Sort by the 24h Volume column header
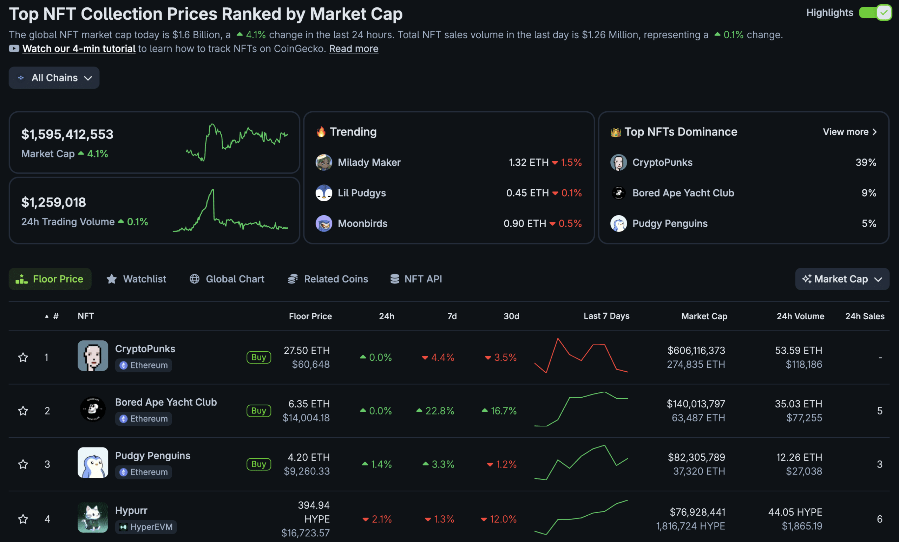This screenshot has height=542, width=899. click(800, 316)
